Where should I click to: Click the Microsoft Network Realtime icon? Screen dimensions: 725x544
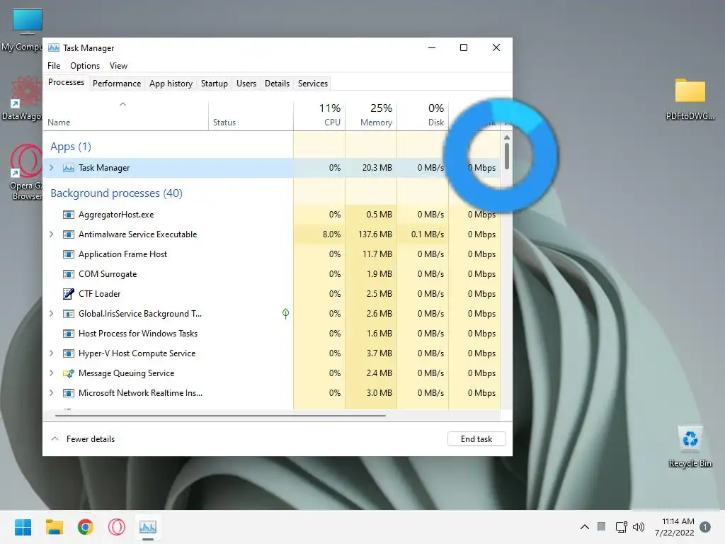69,393
